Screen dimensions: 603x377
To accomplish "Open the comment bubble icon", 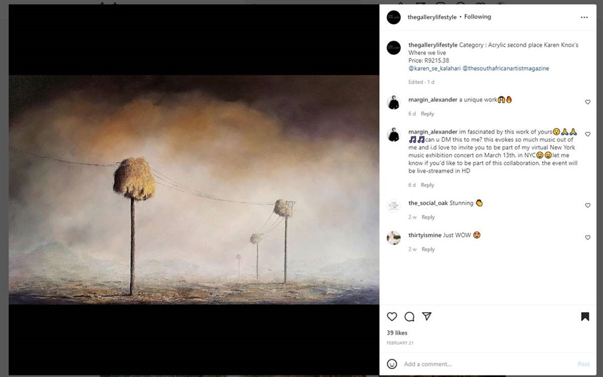I will pos(409,317).
